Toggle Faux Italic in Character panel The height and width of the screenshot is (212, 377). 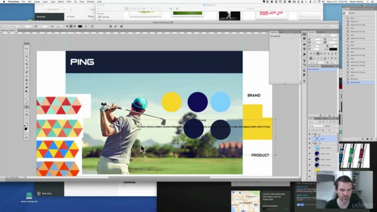coord(314,54)
